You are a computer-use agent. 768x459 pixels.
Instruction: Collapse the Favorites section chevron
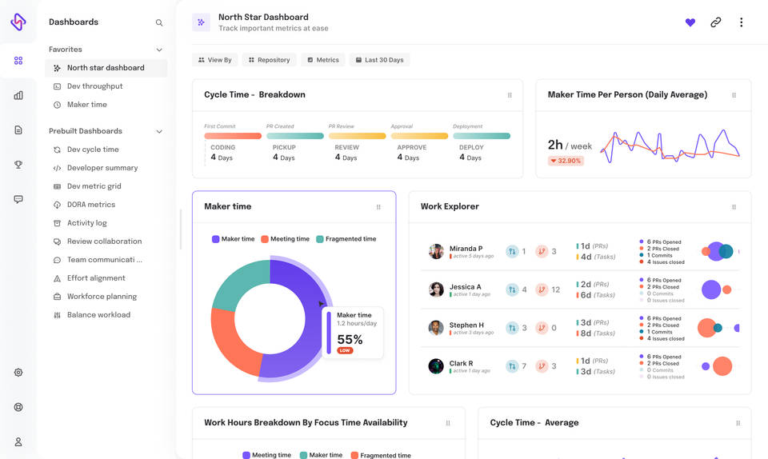[159, 50]
